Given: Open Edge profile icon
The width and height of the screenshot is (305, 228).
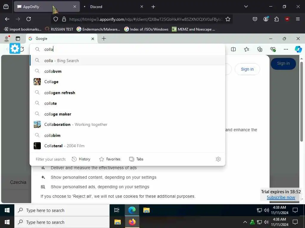Looking at the screenshot, I should pyautogui.click(x=7, y=39).
